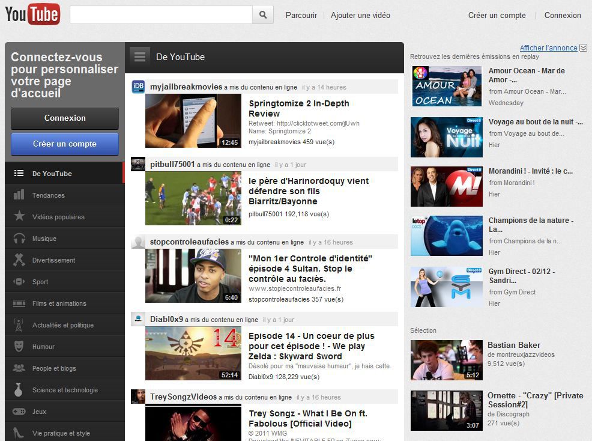Click the Connexion link at top right

563,15
